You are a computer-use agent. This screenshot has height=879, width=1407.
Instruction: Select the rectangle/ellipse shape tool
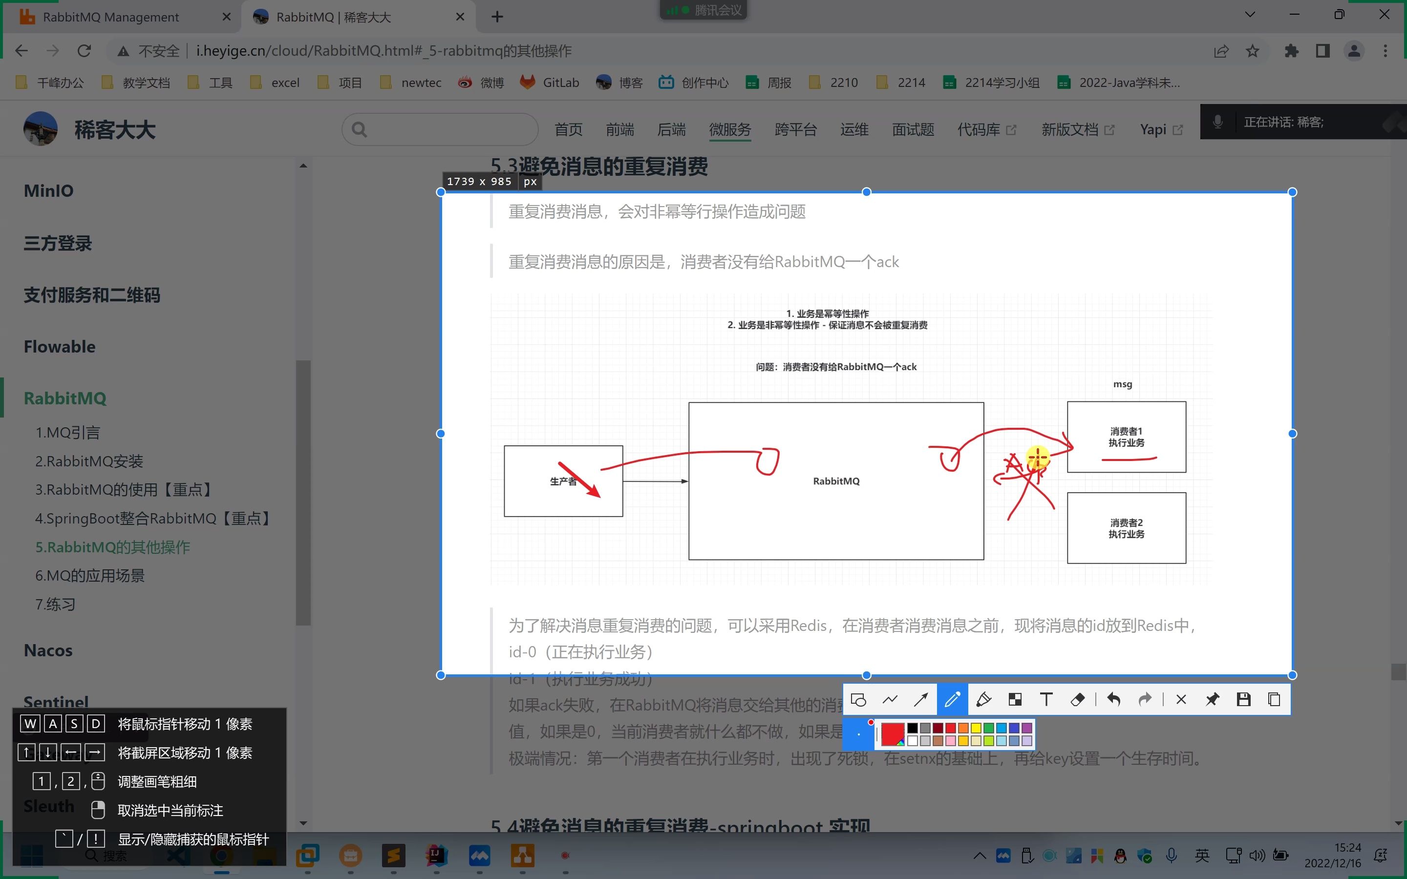click(x=859, y=699)
